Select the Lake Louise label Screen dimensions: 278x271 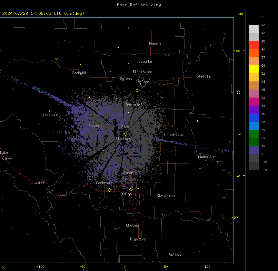(6, 156)
